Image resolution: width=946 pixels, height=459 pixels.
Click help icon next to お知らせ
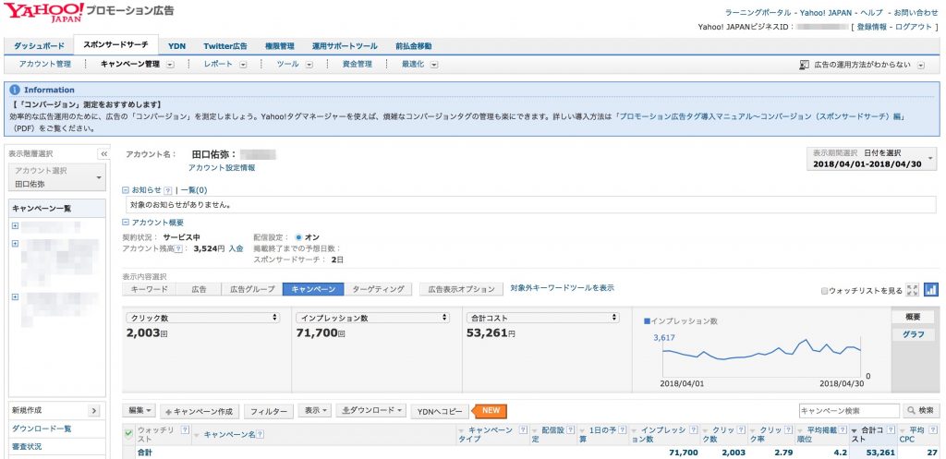pyautogui.click(x=168, y=190)
